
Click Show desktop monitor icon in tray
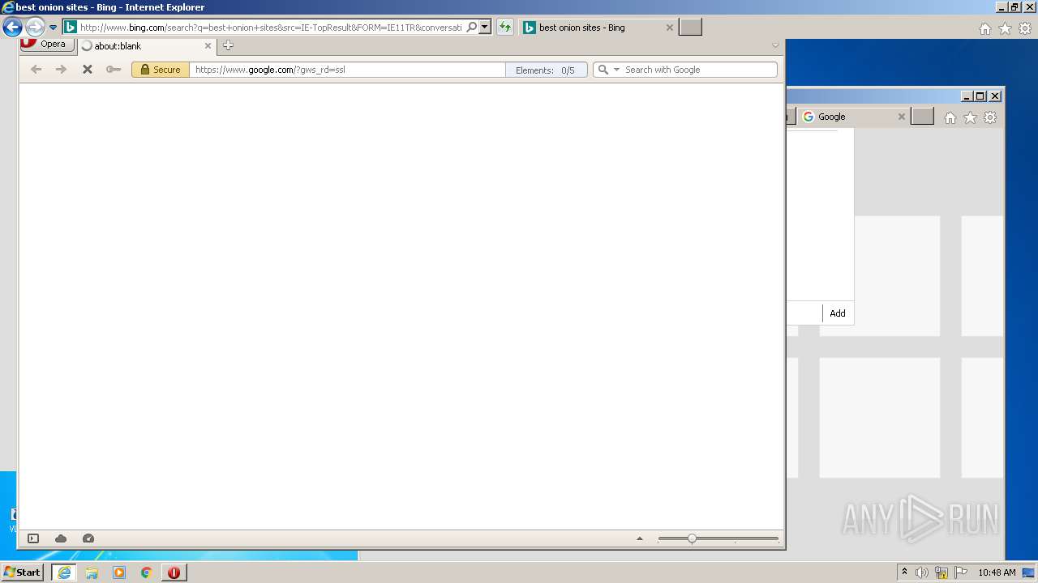coord(1028,572)
